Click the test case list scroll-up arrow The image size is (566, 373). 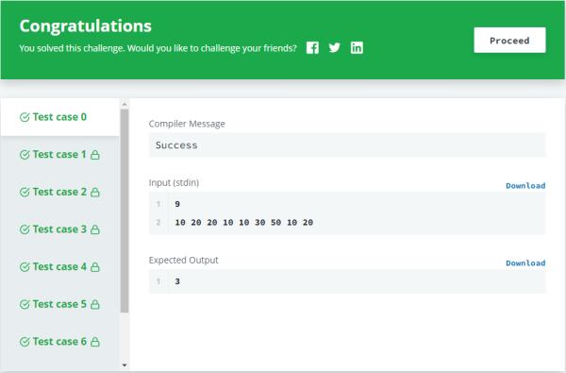125,104
